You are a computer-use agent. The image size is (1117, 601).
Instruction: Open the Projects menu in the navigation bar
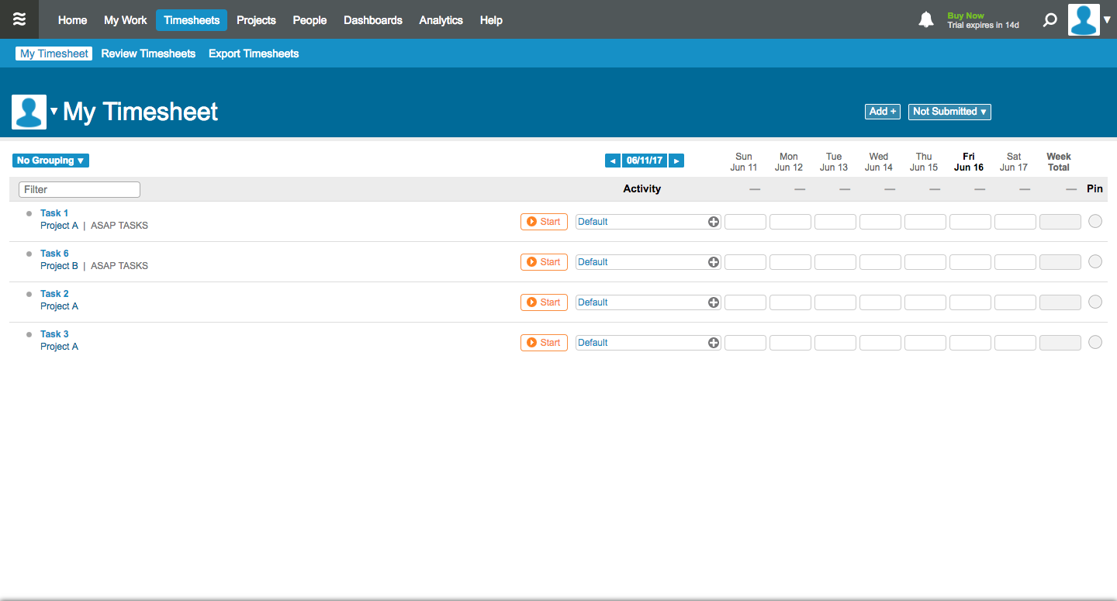coord(256,20)
